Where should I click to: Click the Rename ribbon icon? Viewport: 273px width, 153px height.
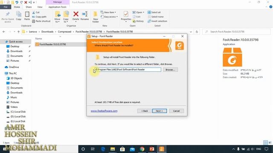84,16
